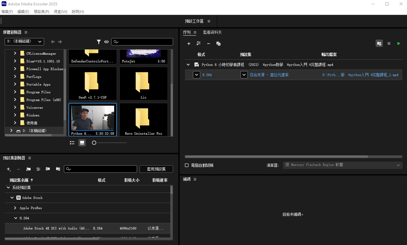Click the Stop Queue square icon

tap(389, 44)
